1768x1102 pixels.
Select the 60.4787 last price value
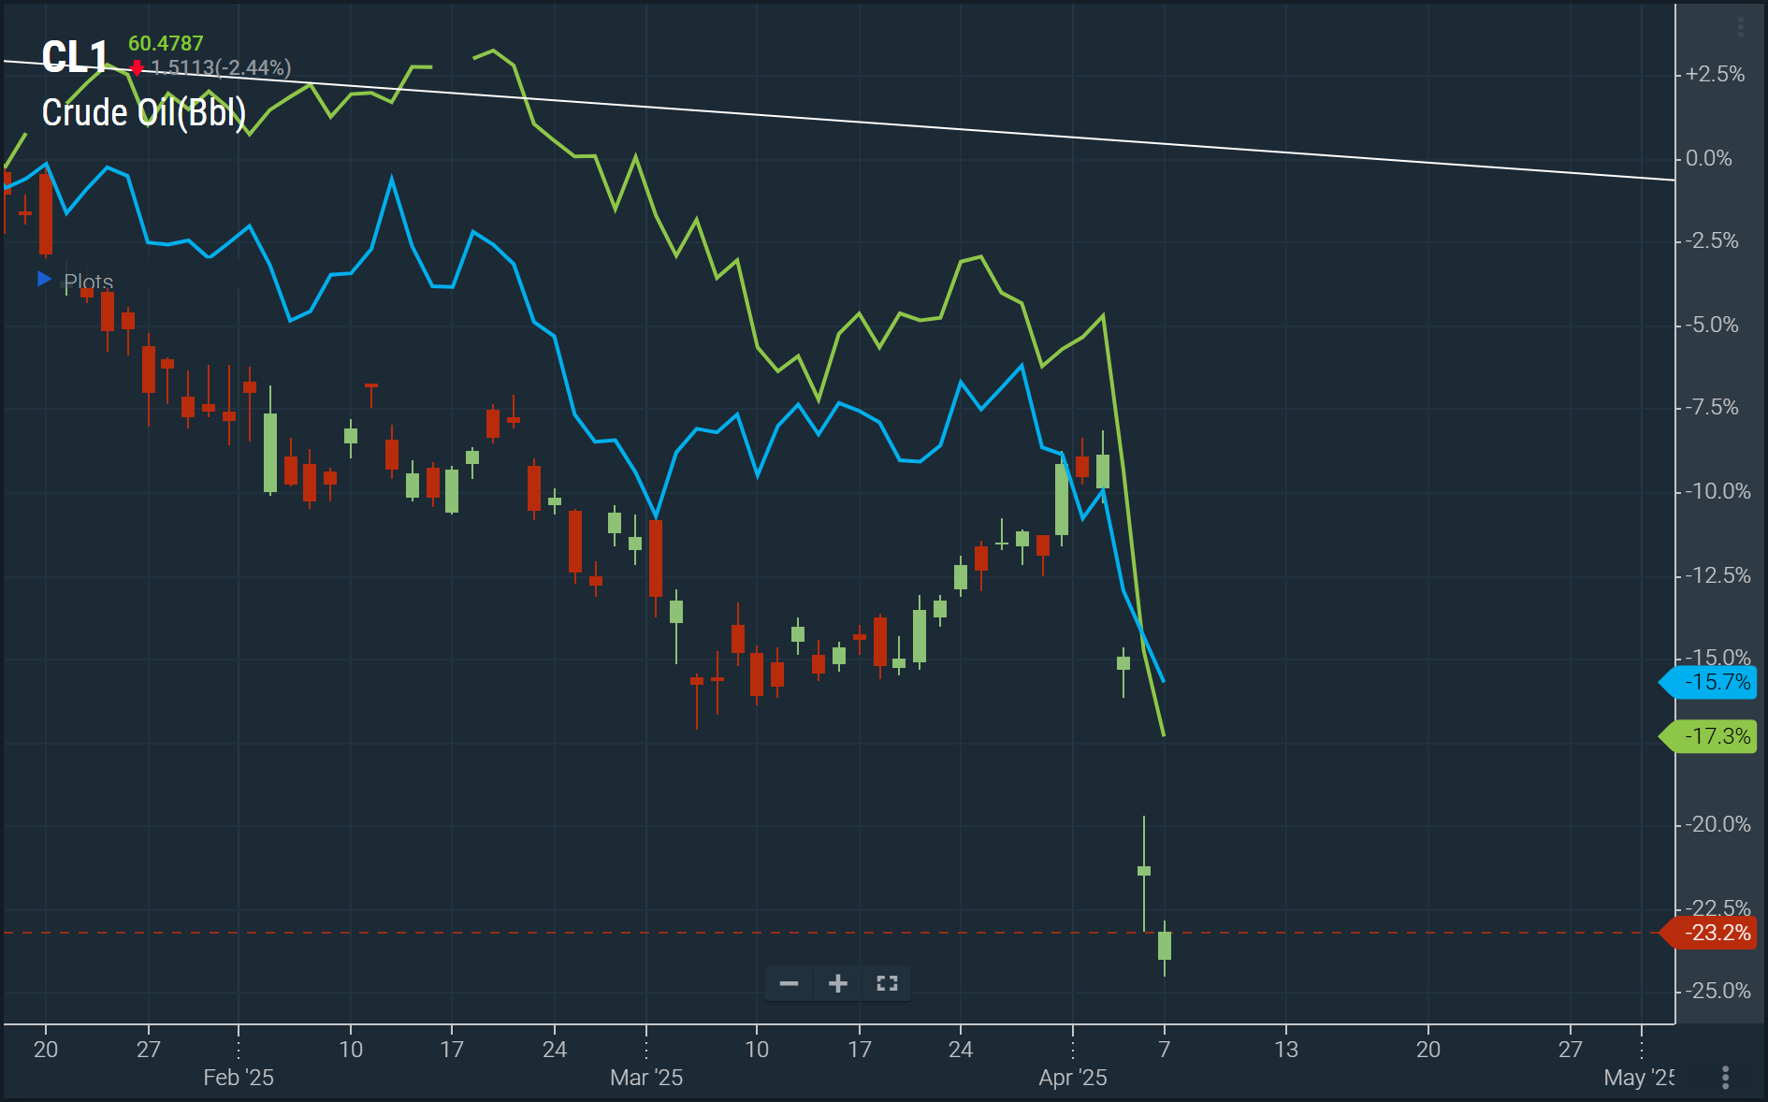(x=166, y=44)
